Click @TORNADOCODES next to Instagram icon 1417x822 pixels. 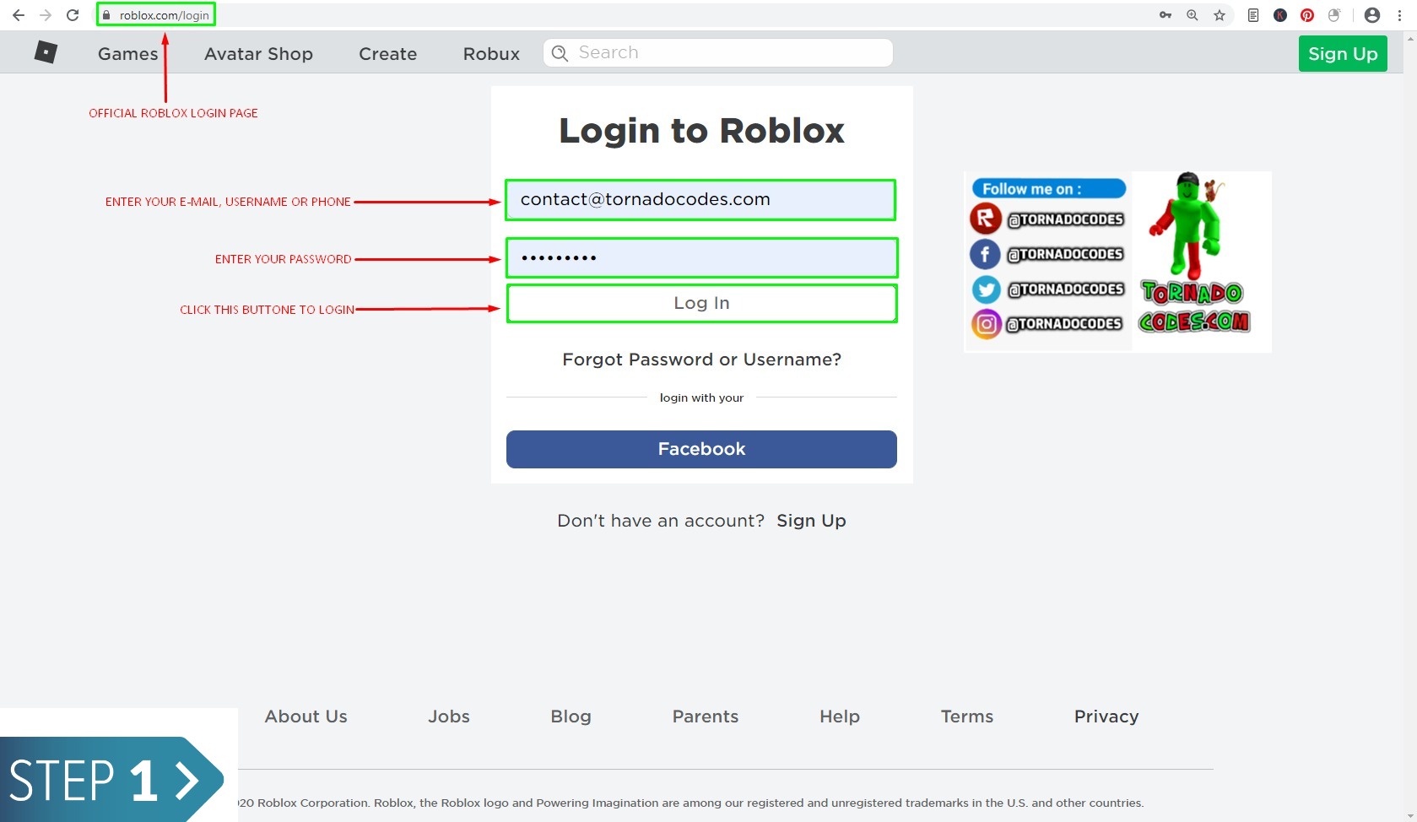pos(1064,324)
